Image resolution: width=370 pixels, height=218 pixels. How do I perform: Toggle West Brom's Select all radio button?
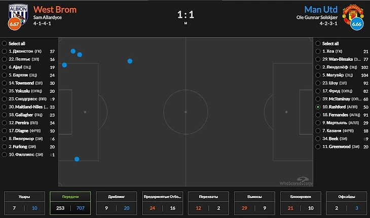tap(4, 44)
